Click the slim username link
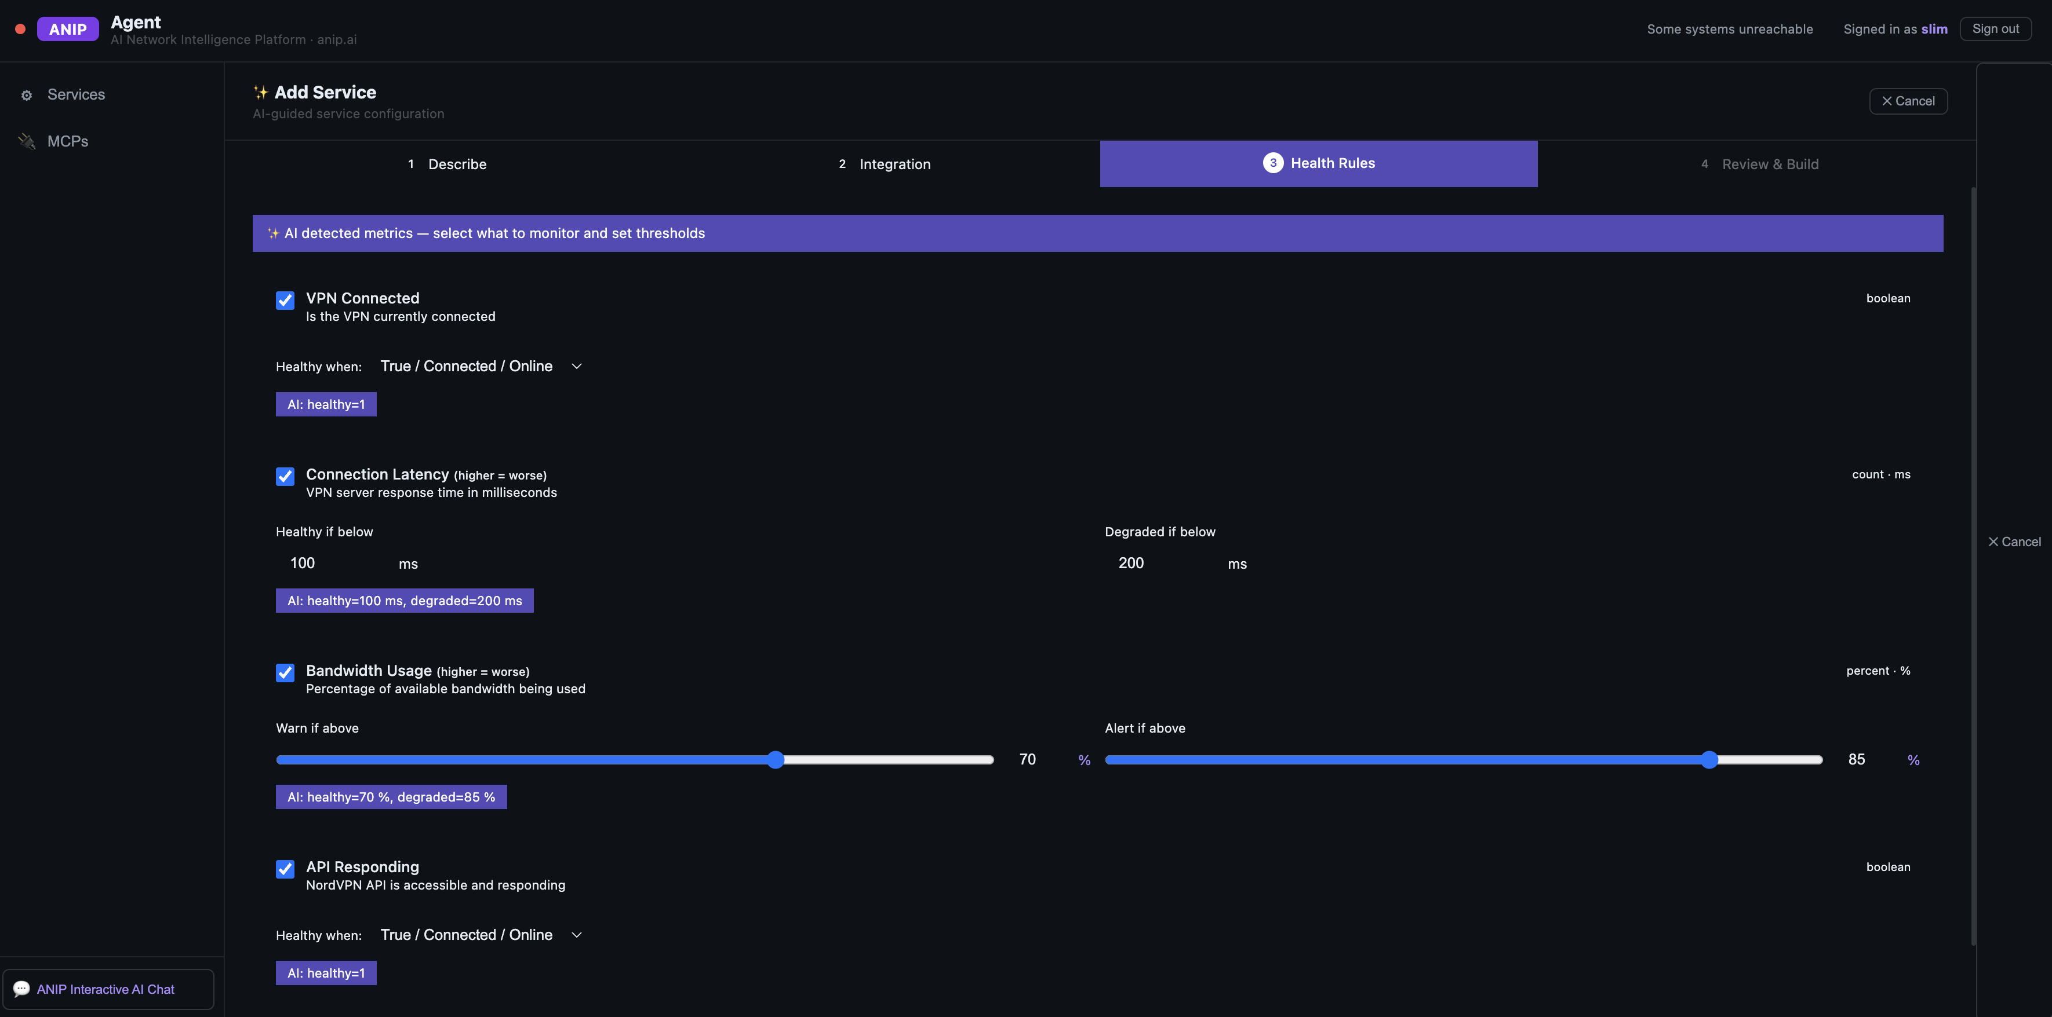2052x1017 pixels. coord(1934,30)
